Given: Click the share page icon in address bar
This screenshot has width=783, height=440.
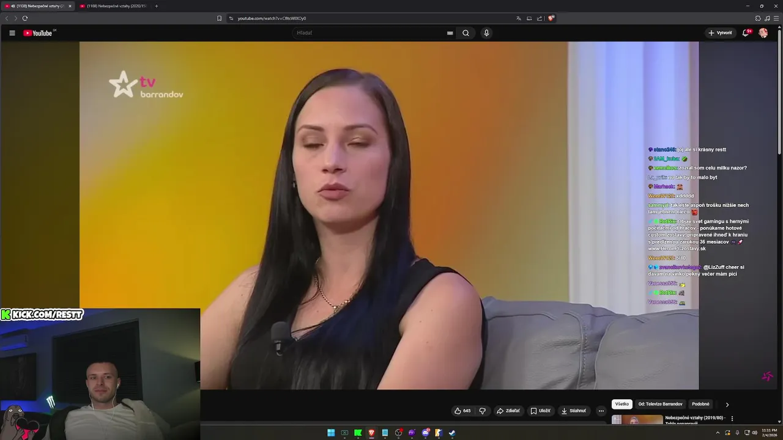Looking at the screenshot, I should click(540, 18).
